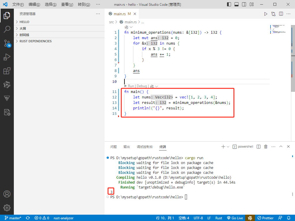295x221 pixels.
Task: Switch to the 输出 output tab
Action: pyautogui.click(x=127, y=147)
